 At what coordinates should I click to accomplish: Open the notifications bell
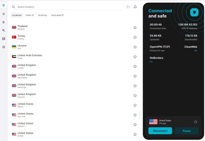(x=135, y=7)
